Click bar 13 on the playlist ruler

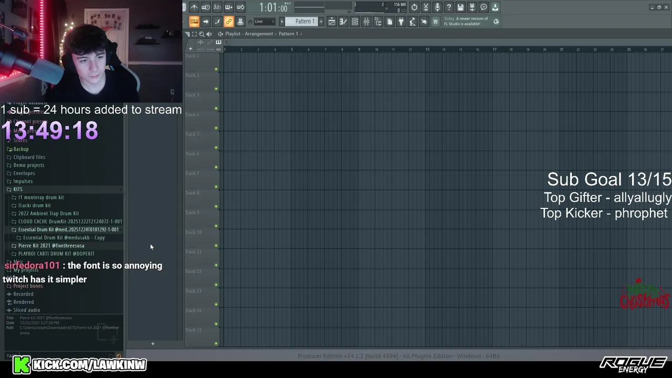click(x=427, y=49)
